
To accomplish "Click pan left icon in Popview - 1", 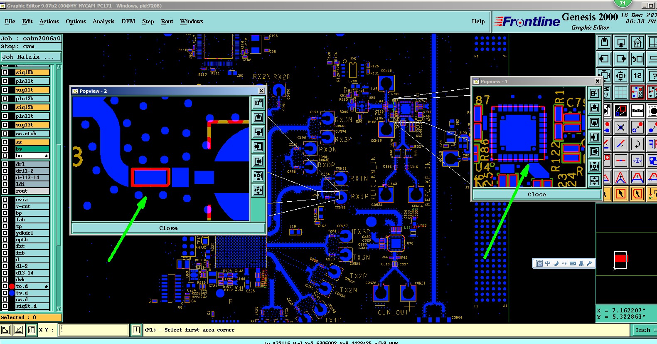I will point(594,137).
